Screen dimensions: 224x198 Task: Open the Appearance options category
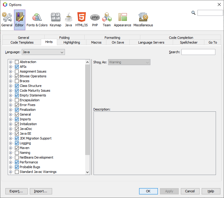pos(122,20)
